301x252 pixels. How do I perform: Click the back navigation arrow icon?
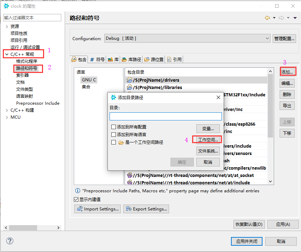pyautogui.click(x=267, y=18)
